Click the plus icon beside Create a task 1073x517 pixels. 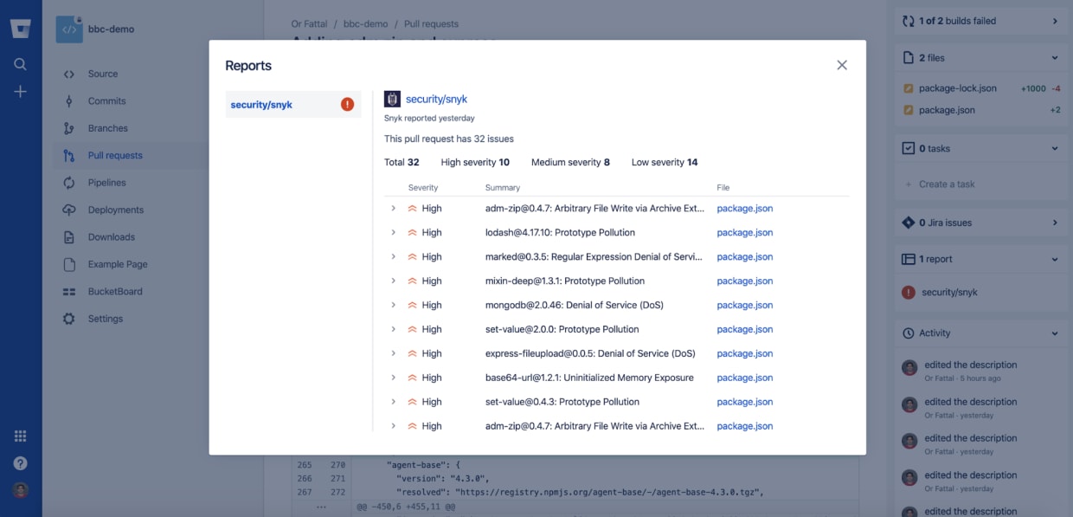(x=909, y=184)
